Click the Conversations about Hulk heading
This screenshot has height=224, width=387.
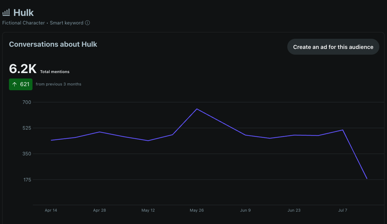click(x=53, y=44)
